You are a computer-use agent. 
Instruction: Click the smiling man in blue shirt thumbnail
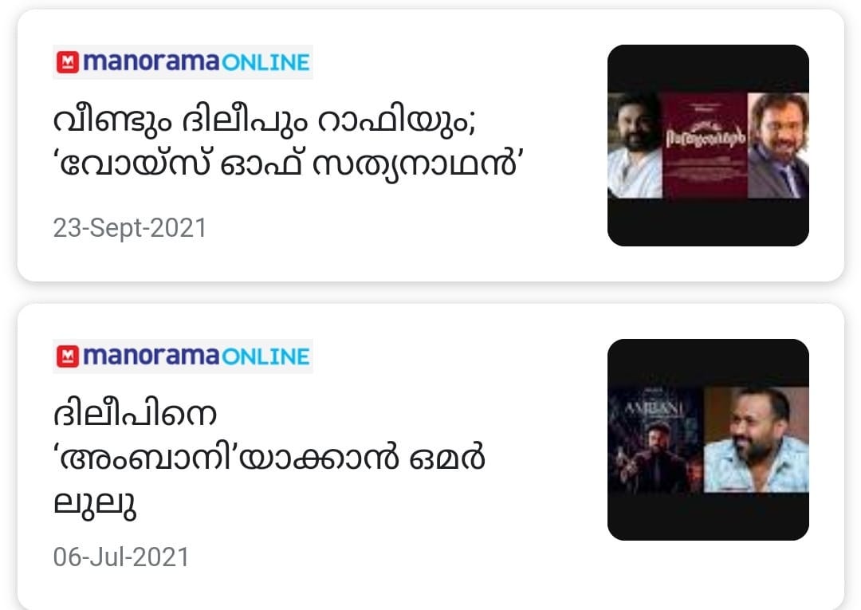(x=756, y=440)
